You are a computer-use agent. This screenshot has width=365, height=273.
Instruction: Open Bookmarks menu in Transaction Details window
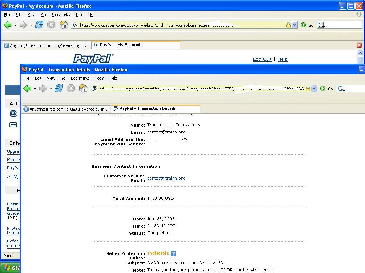click(x=80, y=78)
